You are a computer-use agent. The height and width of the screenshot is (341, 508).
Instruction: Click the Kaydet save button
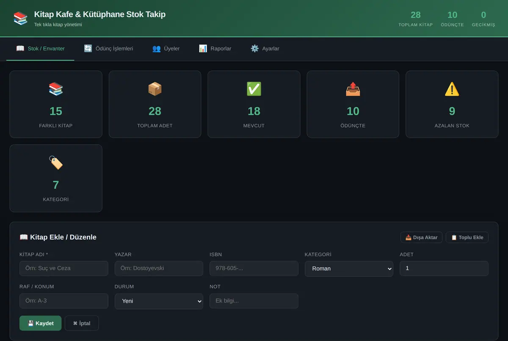tap(40, 323)
